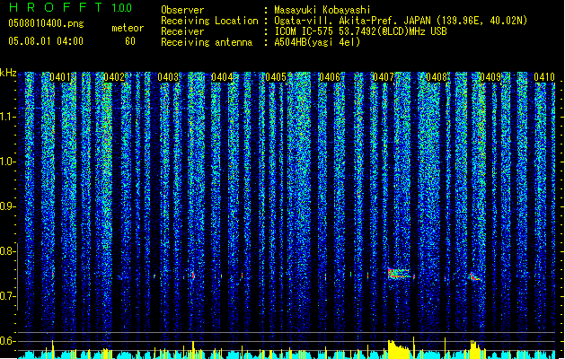Click the 'Receiving Location' label
The width and height of the screenshot is (565, 359).
click(209, 21)
